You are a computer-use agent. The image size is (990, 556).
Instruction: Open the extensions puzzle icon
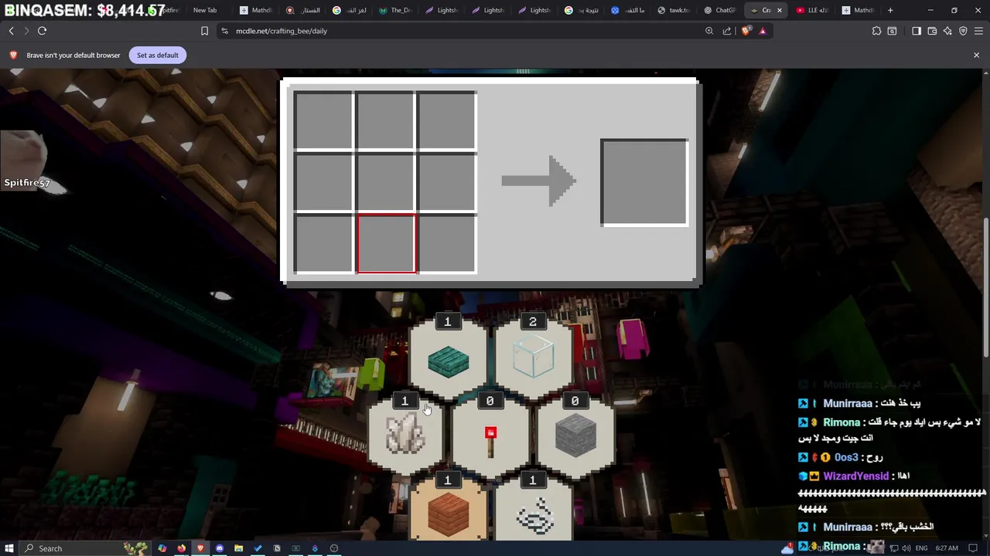tap(876, 31)
